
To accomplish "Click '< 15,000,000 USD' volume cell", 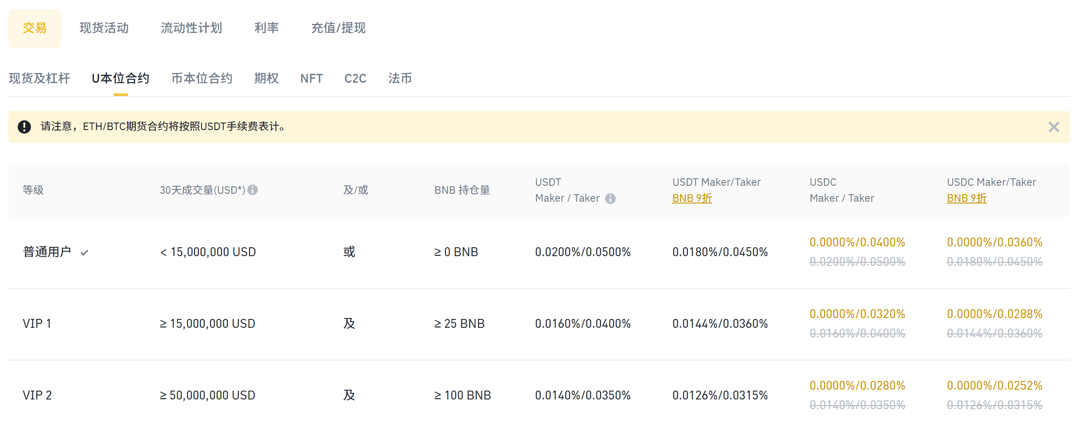I will click(208, 252).
